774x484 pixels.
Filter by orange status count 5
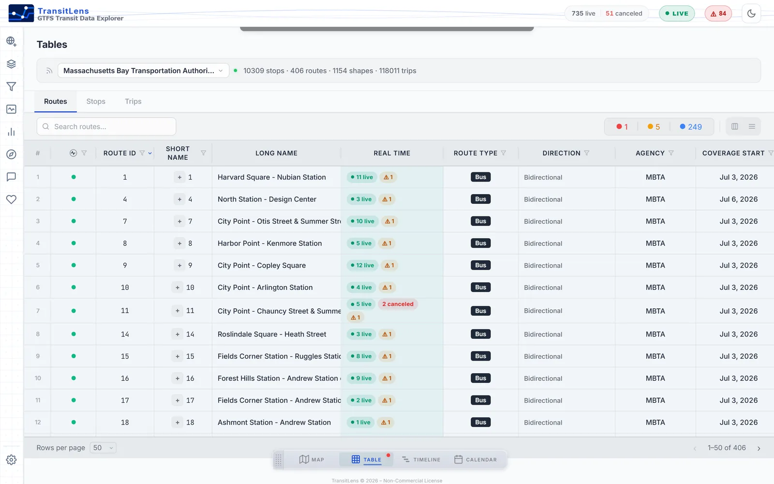pos(654,127)
